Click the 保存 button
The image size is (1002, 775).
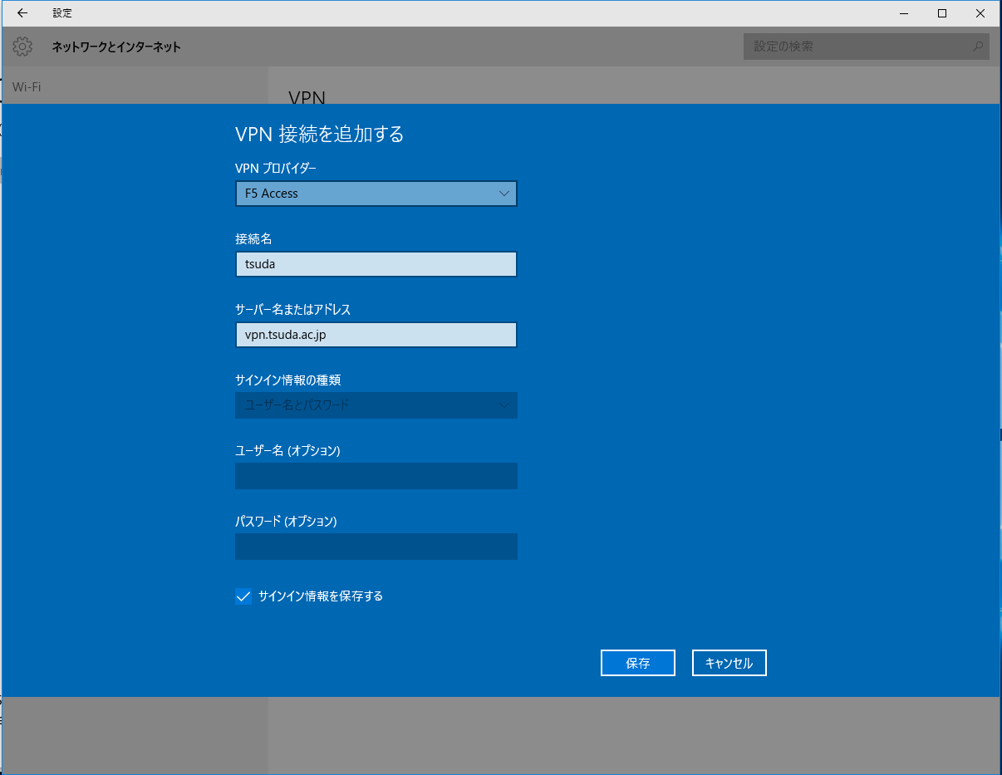click(x=638, y=663)
